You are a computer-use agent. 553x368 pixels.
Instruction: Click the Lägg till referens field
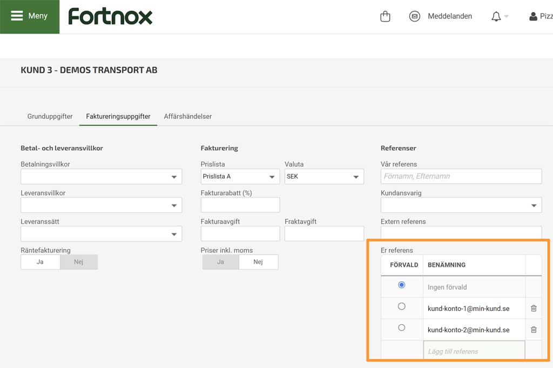pyautogui.click(x=474, y=351)
